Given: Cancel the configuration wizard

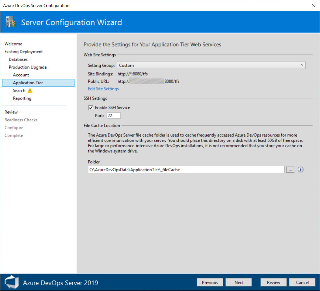Looking at the screenshot, I should [302, 283].
